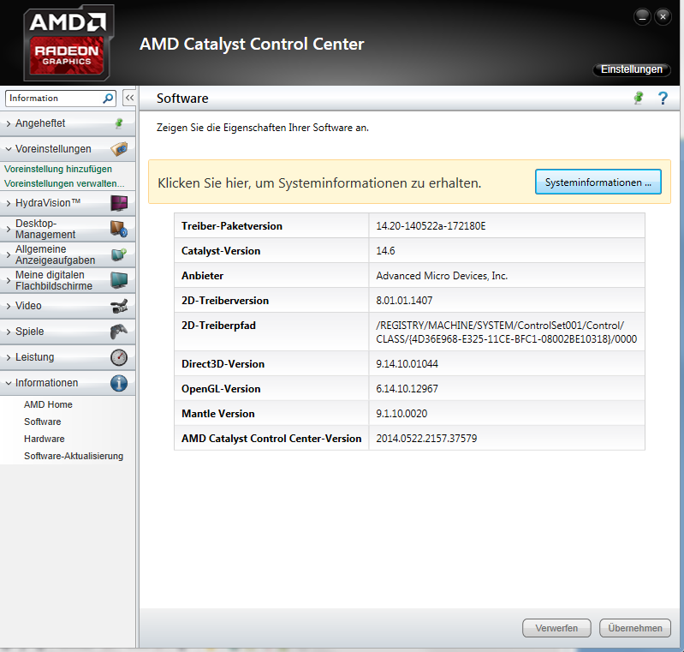Close the Catalyst Control Center window
This screenshot has width=684, height=652.
pyautogui.click(x=663, y=17)
